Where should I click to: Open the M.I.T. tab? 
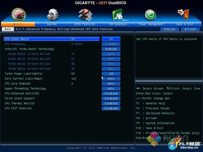18,24
